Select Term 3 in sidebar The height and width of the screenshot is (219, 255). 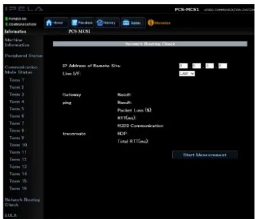(16, 94)
